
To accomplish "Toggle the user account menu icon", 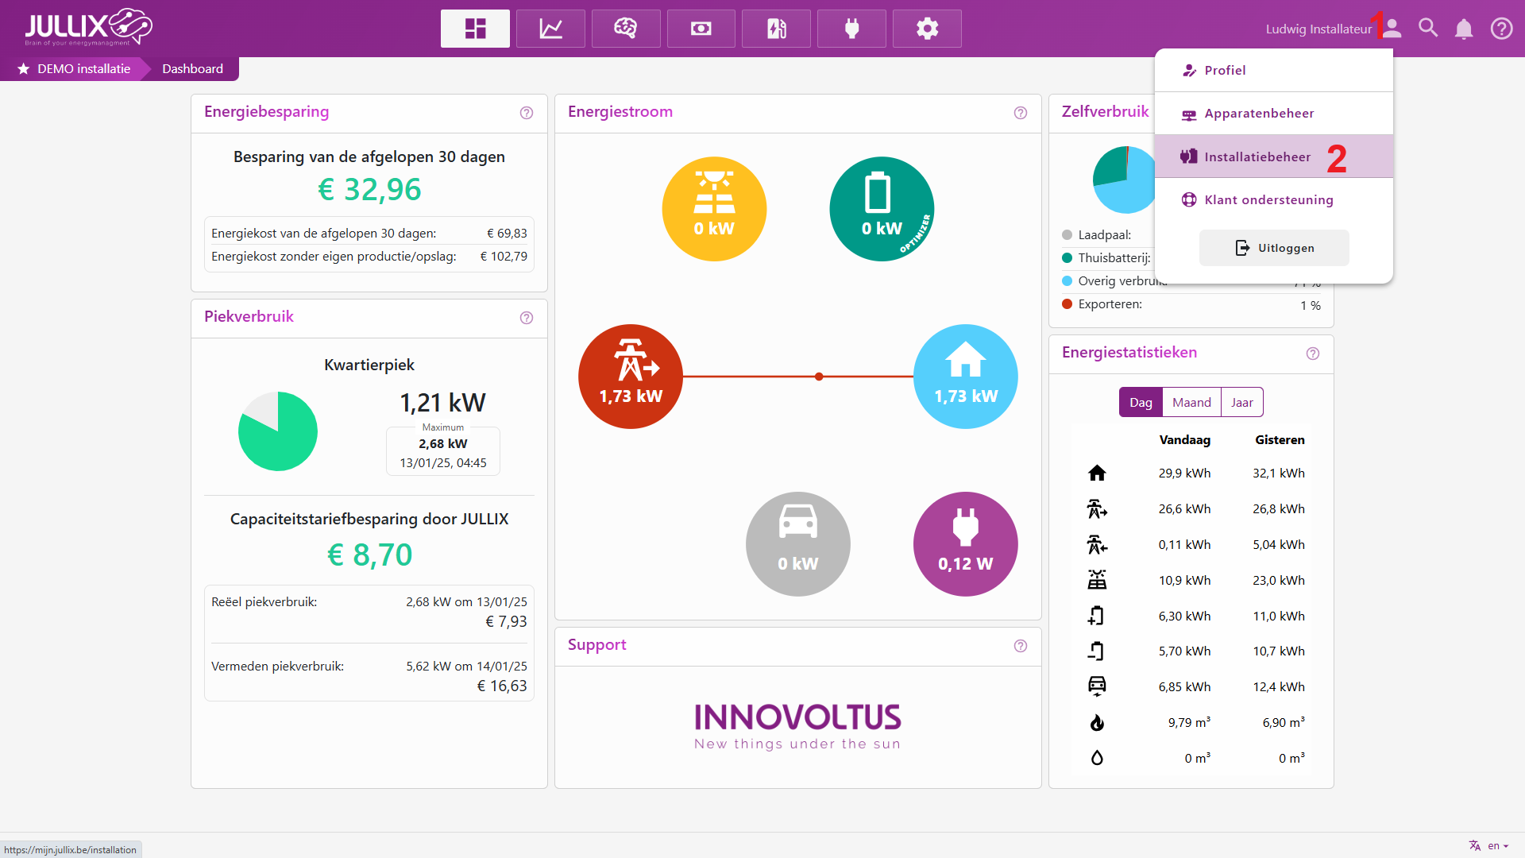I will pyautogui.click(x=1392, y=29).
